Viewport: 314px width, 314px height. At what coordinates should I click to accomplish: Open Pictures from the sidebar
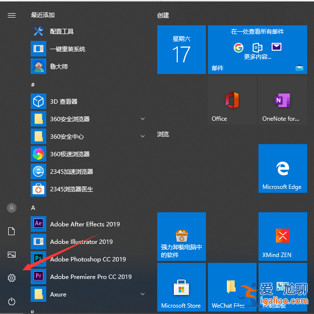[12, 255]
